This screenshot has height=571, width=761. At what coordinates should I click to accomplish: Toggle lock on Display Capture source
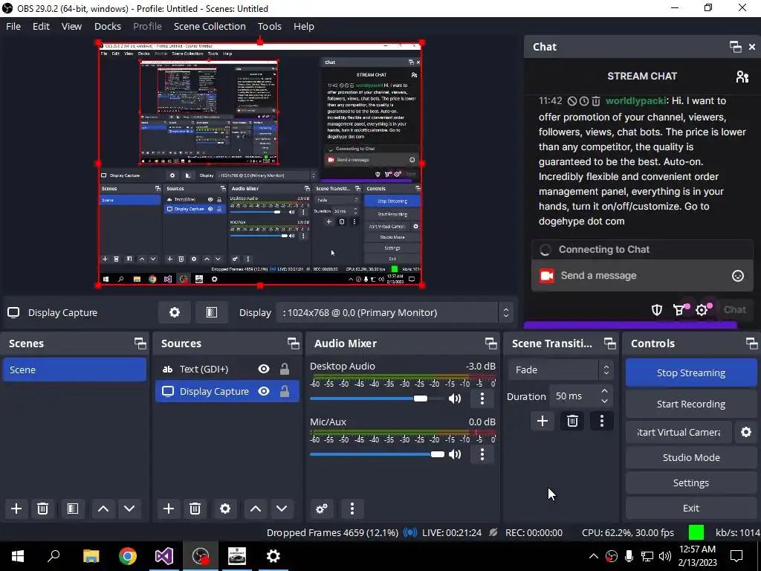pyautogui.click(x=285, y=391)
